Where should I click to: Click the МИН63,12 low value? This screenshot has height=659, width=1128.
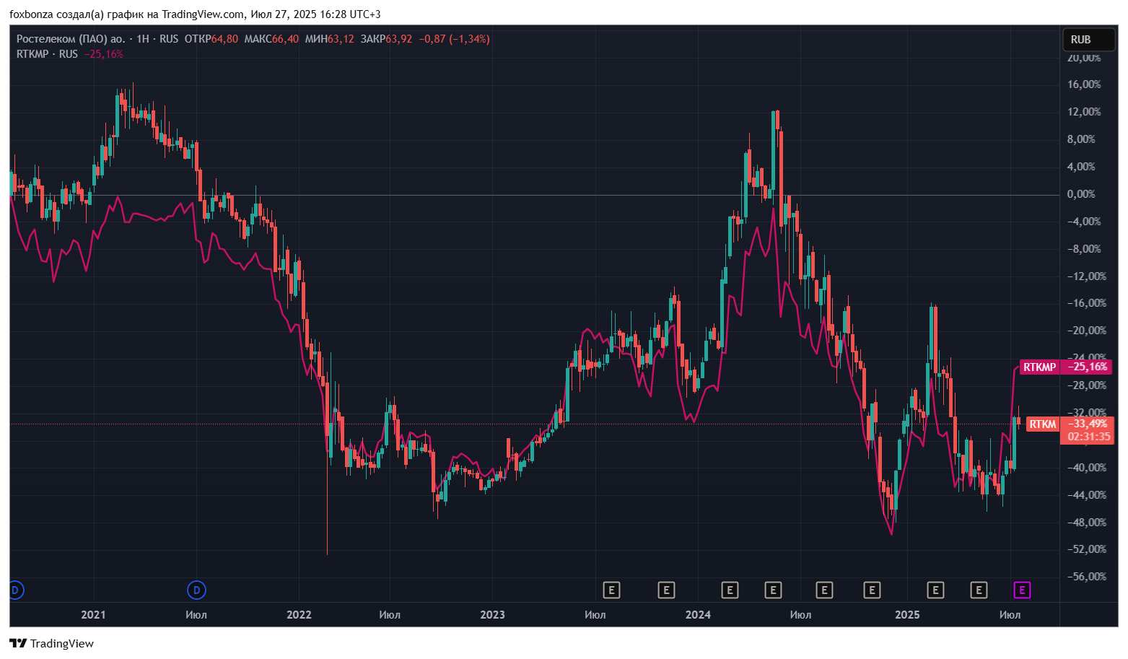point(329,39)
